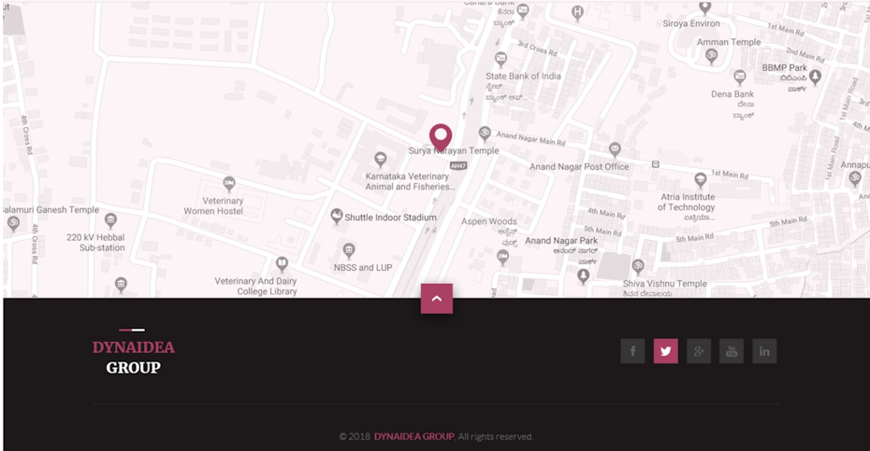This screenshot has height=451, width=870.
Task: Click the DYNAIDEA GROUP footer logo
Action: tap(133, 357)
